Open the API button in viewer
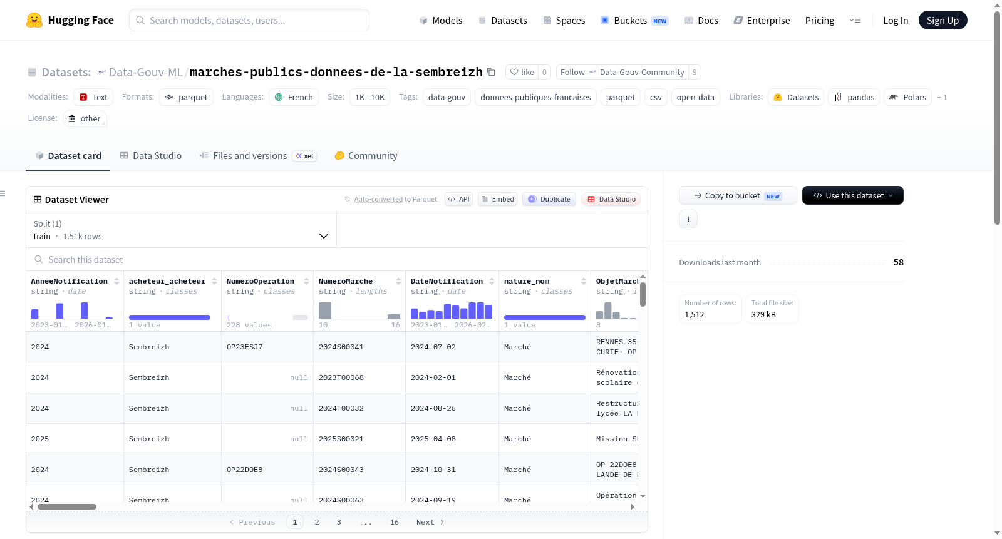 point(458,199)
